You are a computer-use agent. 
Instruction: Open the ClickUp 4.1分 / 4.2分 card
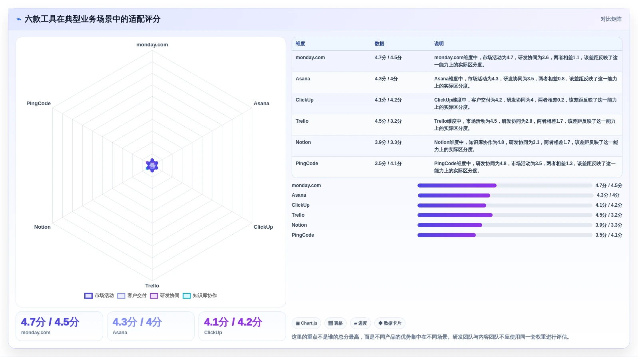tap(242, 326)
